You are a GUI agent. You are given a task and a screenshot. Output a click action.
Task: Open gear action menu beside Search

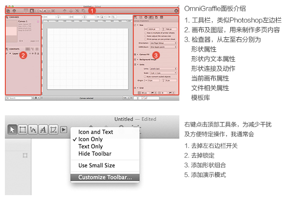[x=37, y=98]
